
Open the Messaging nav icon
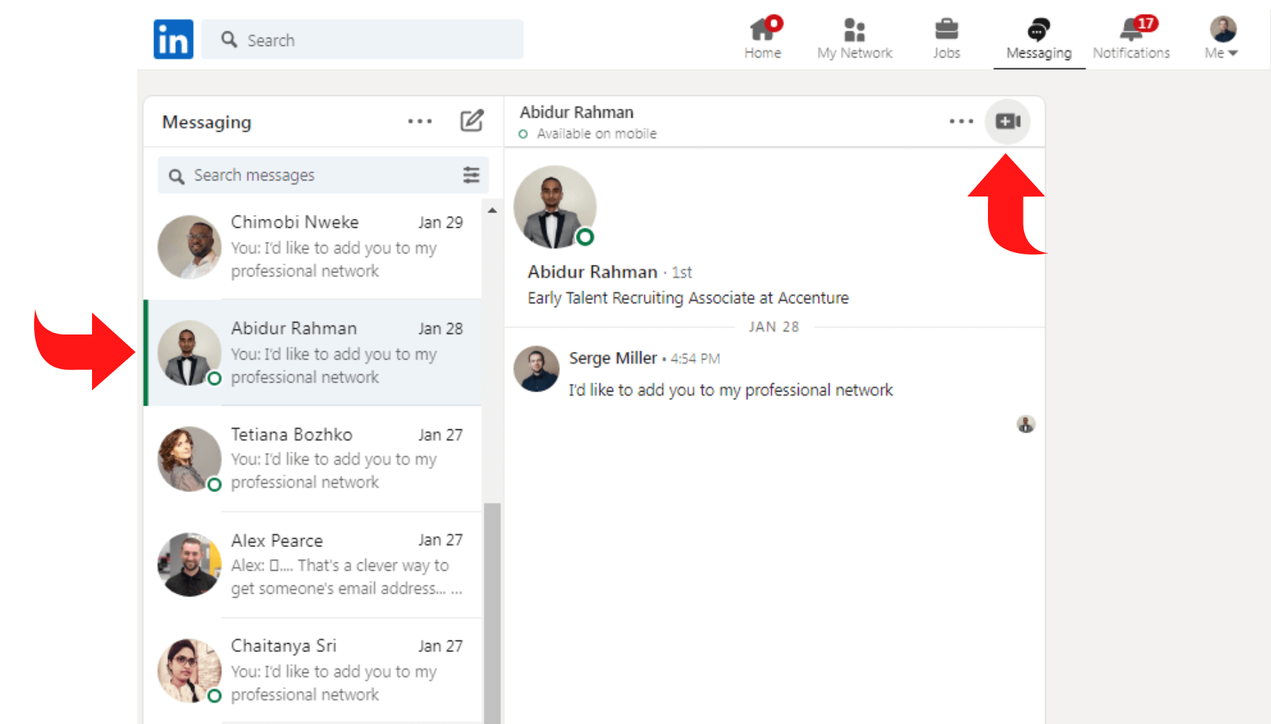(1038, 29)
